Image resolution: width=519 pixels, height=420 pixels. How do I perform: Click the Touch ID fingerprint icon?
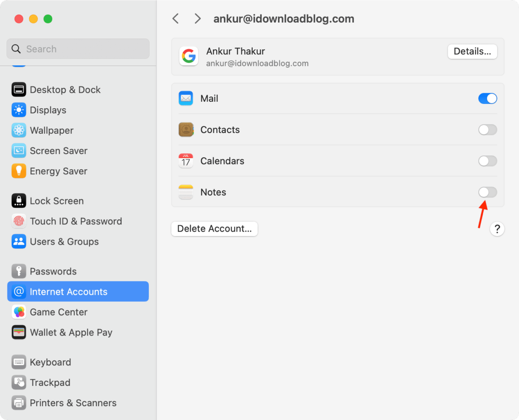pyautogui.click(x=19, y=221)
